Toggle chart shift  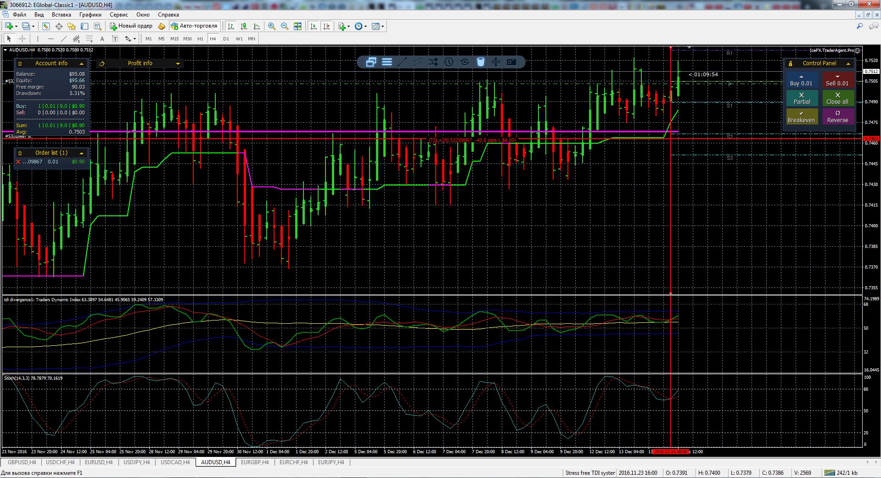point(326,26)
